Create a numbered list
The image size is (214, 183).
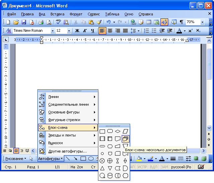tap(146, 30)
